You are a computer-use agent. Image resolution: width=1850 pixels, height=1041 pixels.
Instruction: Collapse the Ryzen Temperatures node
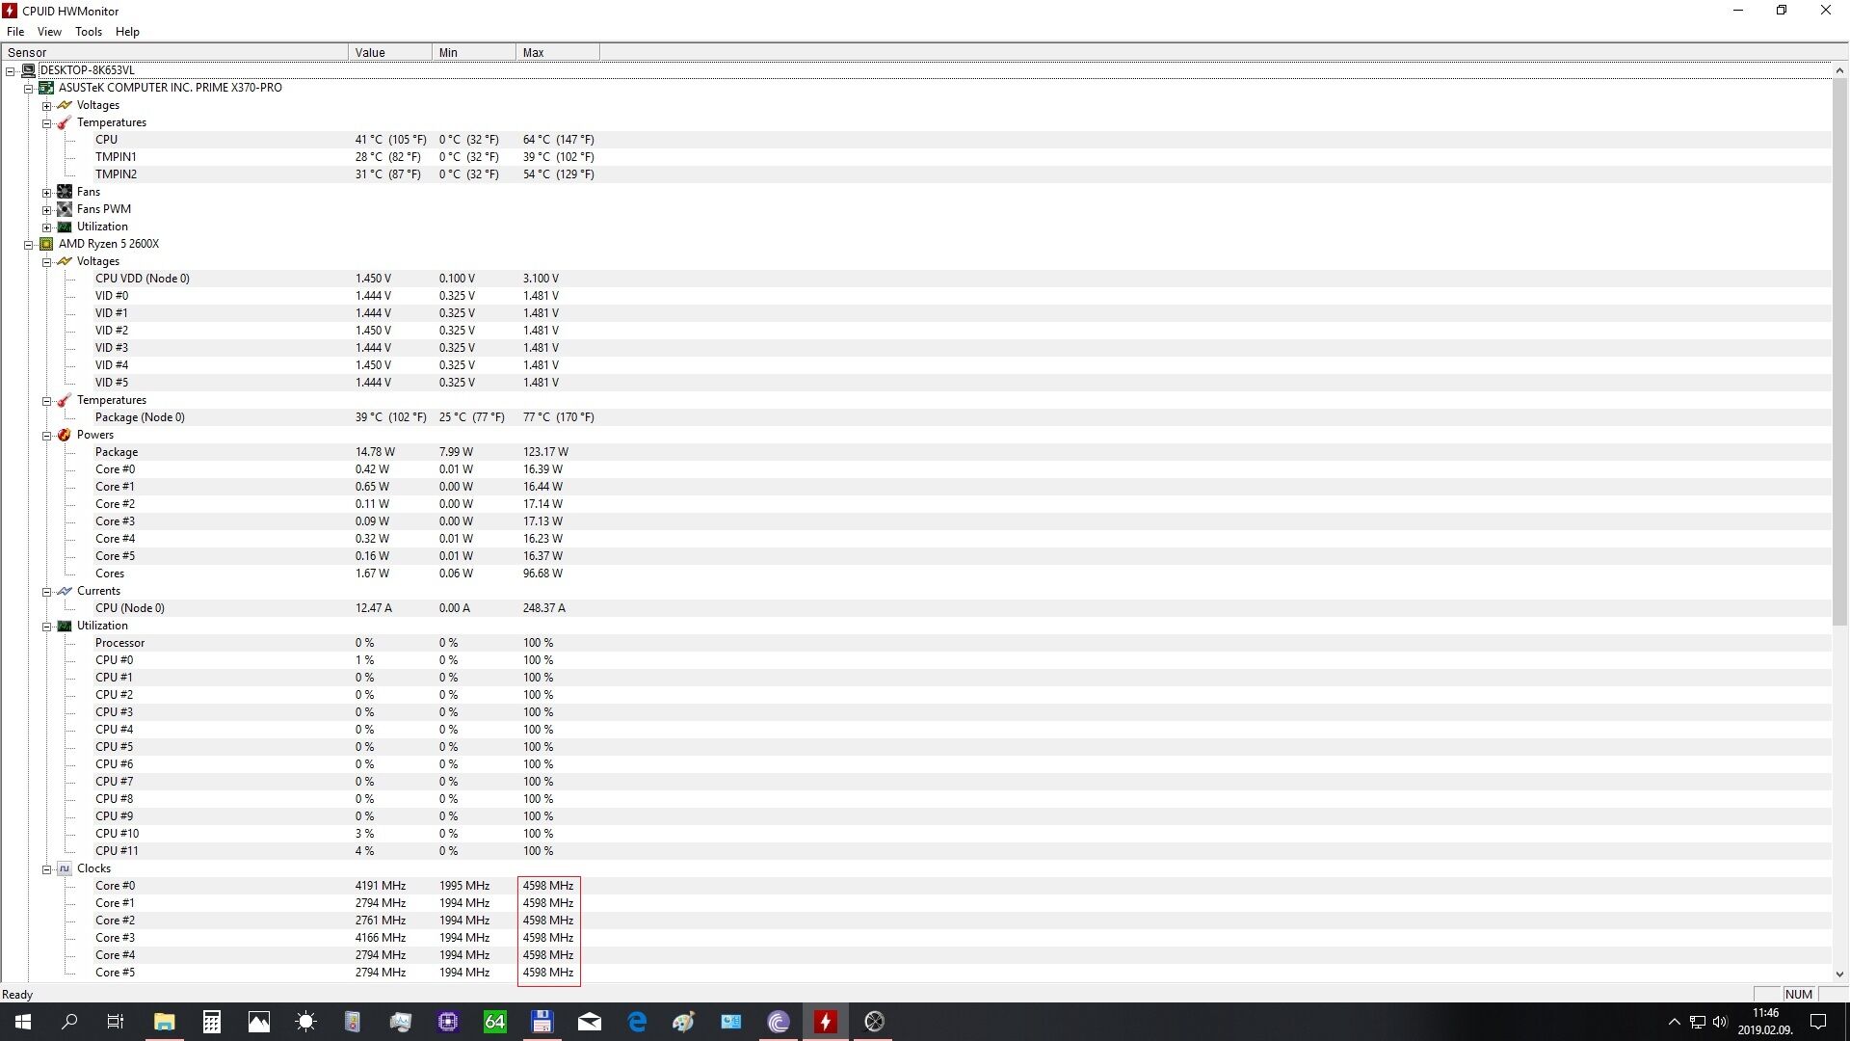[x=46, y=400]
